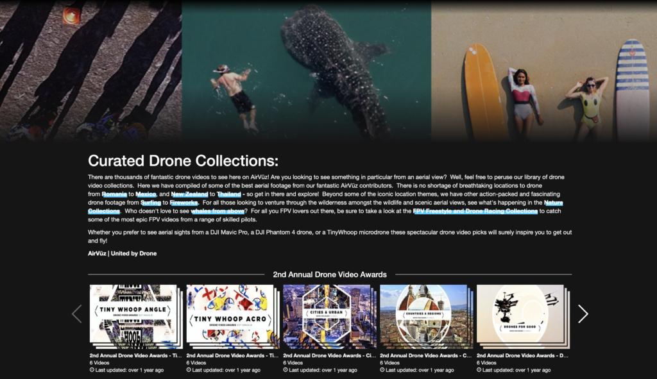Open the Fireworks footage link
Image resolution: width=657 pixels, height=379 pixels.
tap(184, 203)
